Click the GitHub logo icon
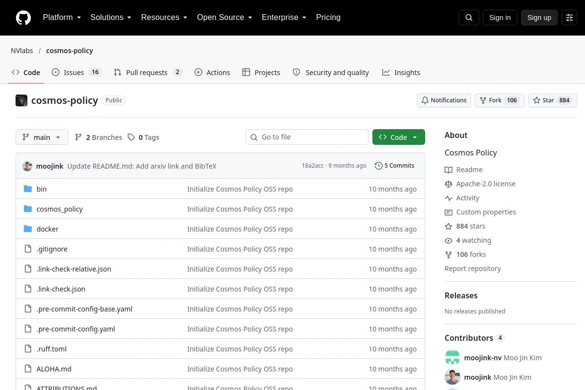The image size is (585, 390). (23, 18)
